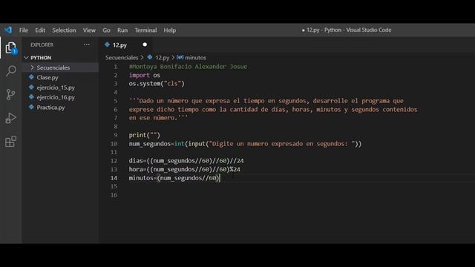
Task: Click Python icon of ejercicio_16.py
Action: (x=31, y=97)
